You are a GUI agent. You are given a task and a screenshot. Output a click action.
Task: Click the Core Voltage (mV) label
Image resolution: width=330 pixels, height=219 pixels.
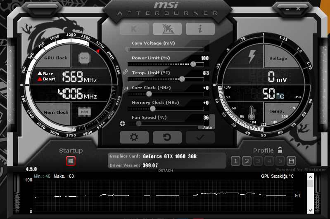pyautogui.click(x=153, y=43)
